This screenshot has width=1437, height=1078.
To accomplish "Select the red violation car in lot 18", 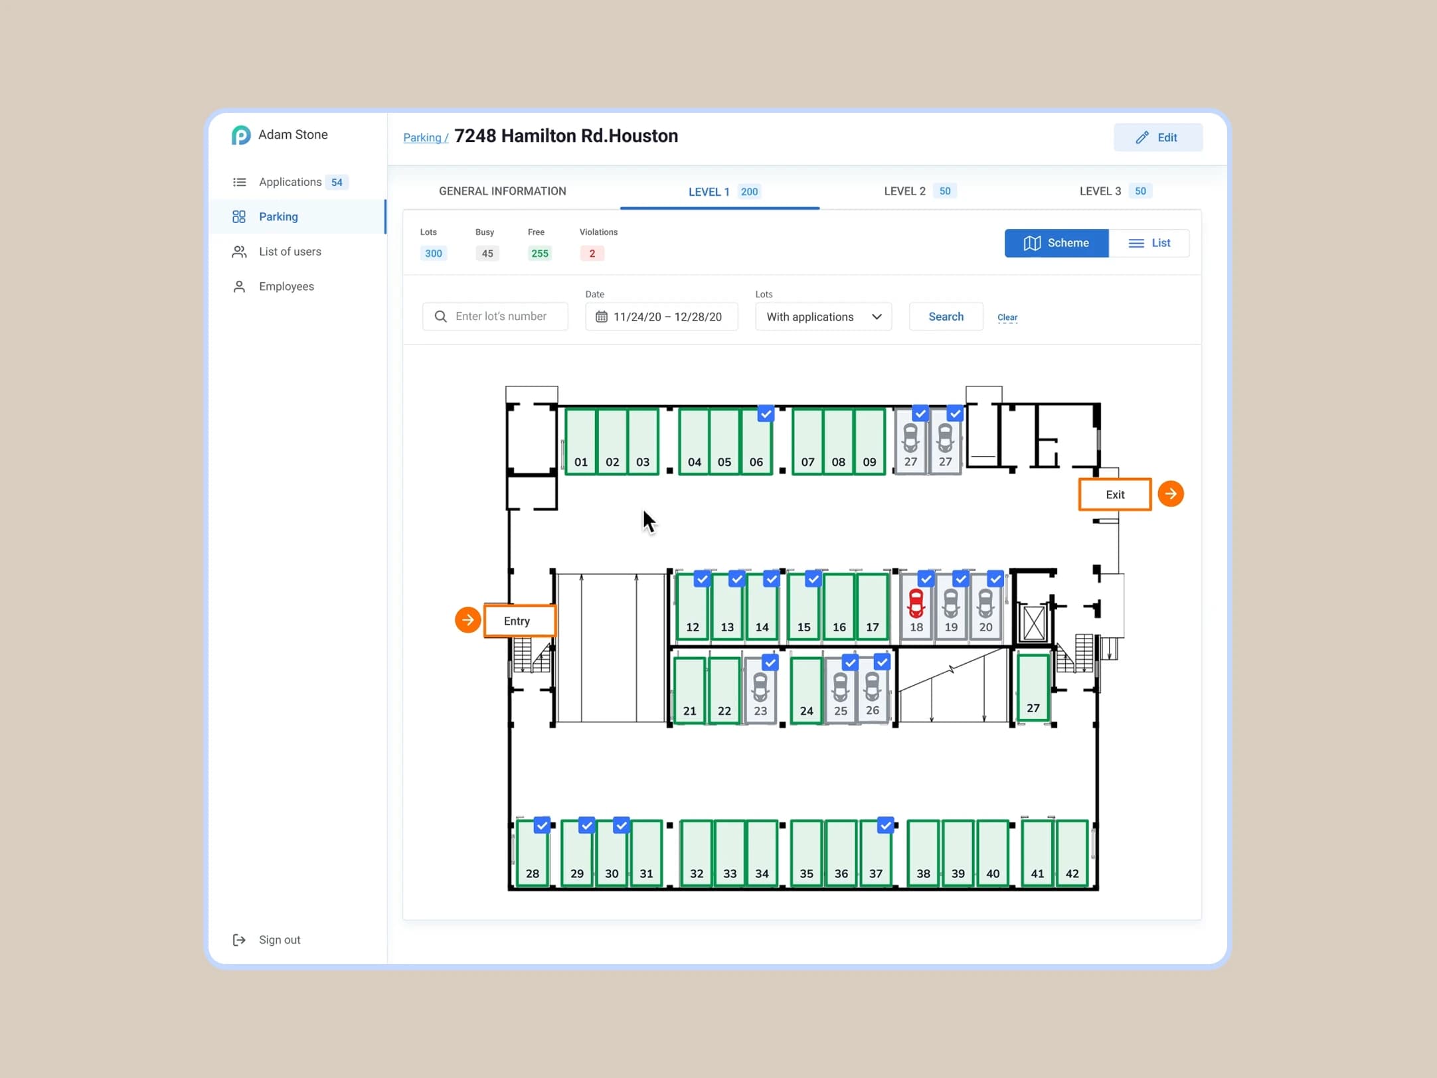I will point(916,603).
